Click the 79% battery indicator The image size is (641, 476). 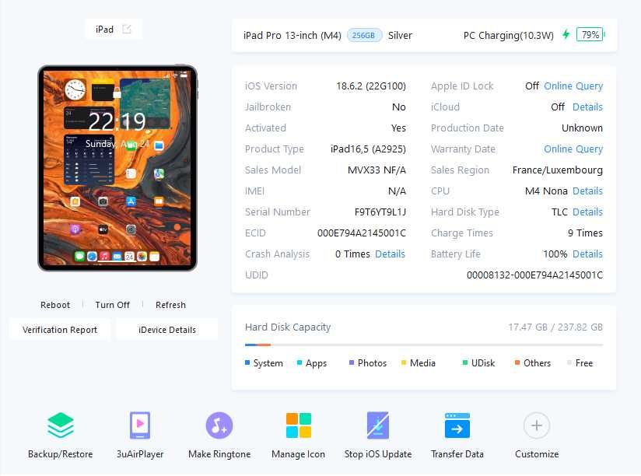[590, 35]
